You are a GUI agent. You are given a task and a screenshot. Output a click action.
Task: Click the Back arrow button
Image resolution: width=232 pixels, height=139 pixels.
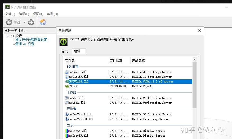[9, 22]
